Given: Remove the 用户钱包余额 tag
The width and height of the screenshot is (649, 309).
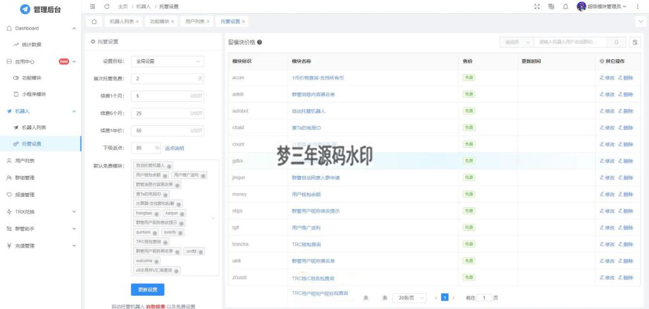Looking at the screenshot, I should coord(165,175).
